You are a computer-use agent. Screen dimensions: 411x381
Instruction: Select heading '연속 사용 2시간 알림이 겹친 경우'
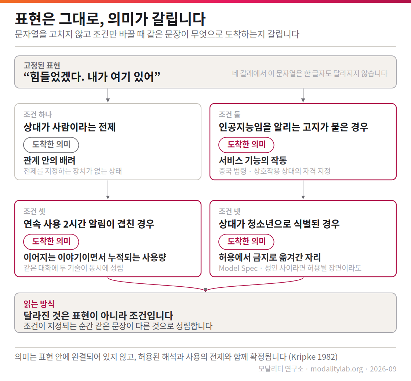click(89, 224)
